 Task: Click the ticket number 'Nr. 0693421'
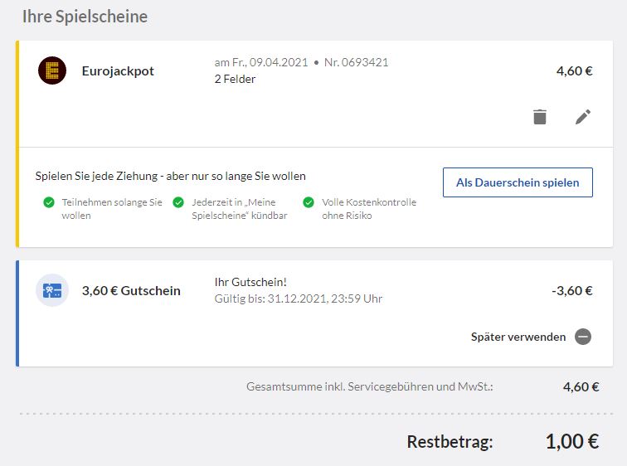[x=355, y=62]
